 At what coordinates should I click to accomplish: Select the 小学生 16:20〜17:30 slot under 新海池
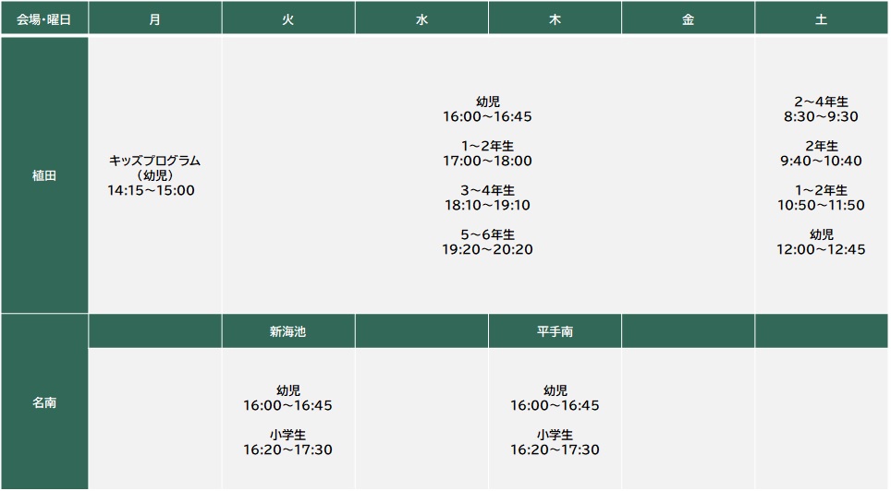pos(288,443)
